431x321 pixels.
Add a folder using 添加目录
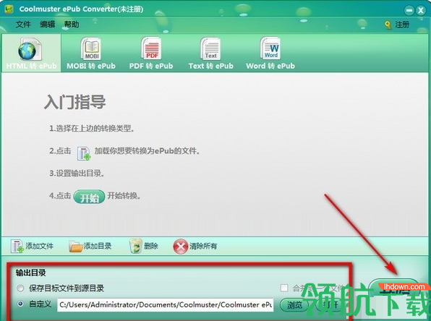(90, 246)
